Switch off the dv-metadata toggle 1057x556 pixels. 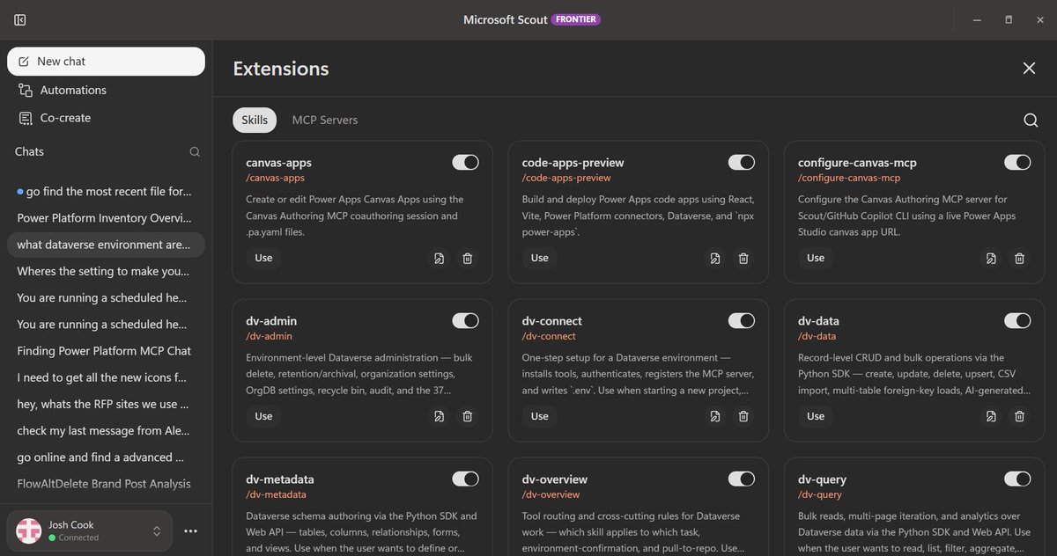465,479
